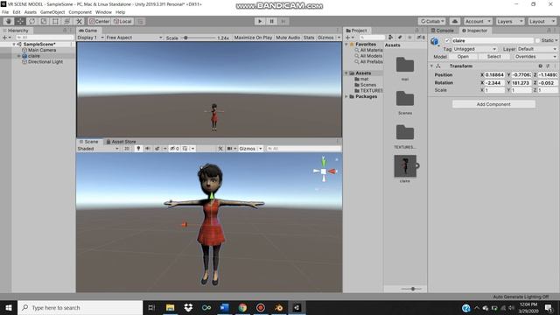Screen dimensions: 560x315
Task: Collapse the SampleScene tree
Action: [x=14, y=45]
